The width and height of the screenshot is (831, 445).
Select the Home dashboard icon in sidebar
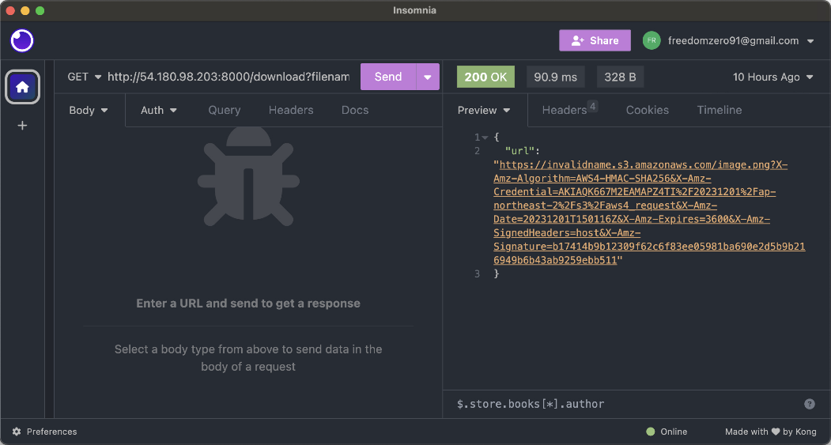click(x=22, y=87)
